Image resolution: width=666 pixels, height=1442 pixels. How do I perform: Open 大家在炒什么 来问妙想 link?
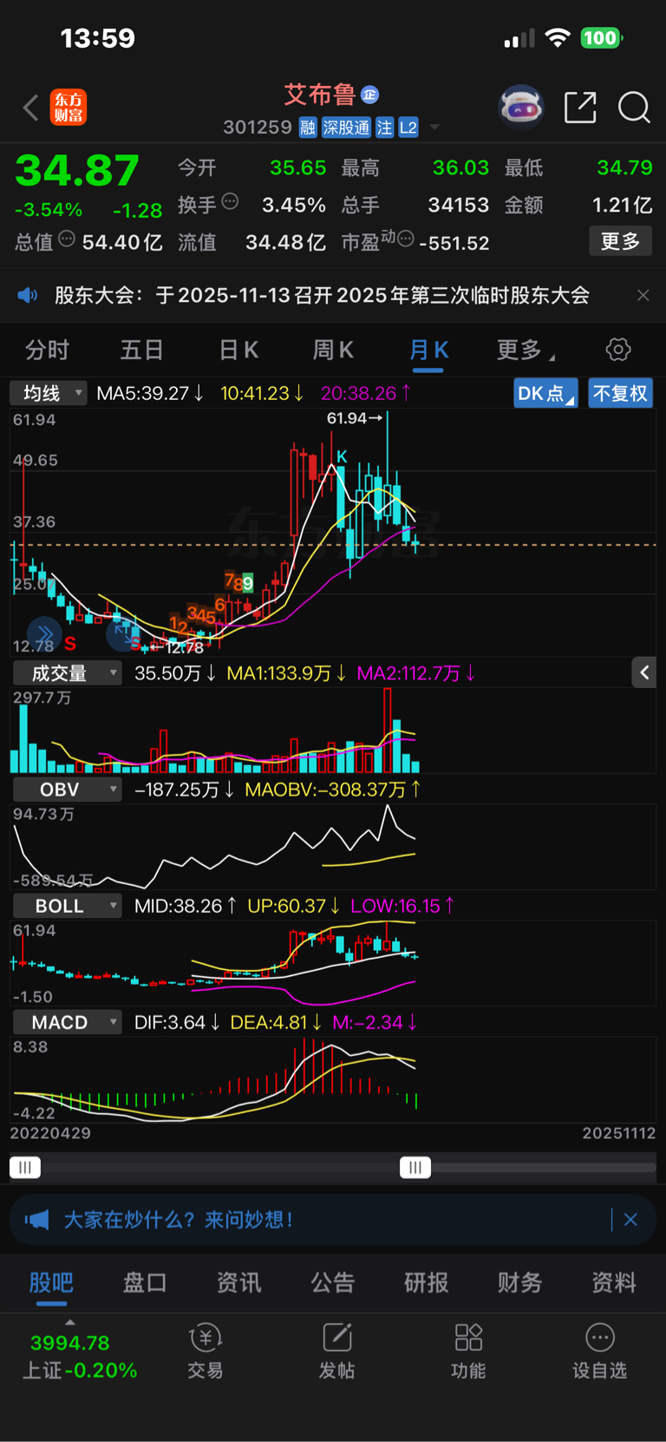[178, 1220]
